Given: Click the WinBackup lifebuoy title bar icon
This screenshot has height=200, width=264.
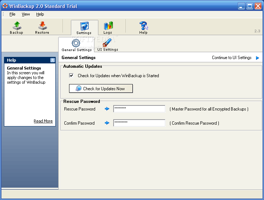Looking at the screenshot, I should (5, 6).
